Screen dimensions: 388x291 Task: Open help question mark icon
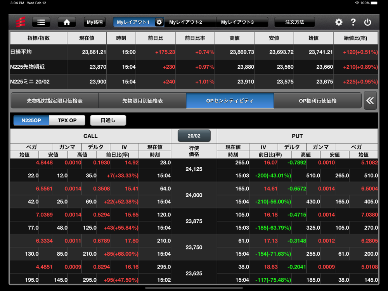(x=353, y=22)
